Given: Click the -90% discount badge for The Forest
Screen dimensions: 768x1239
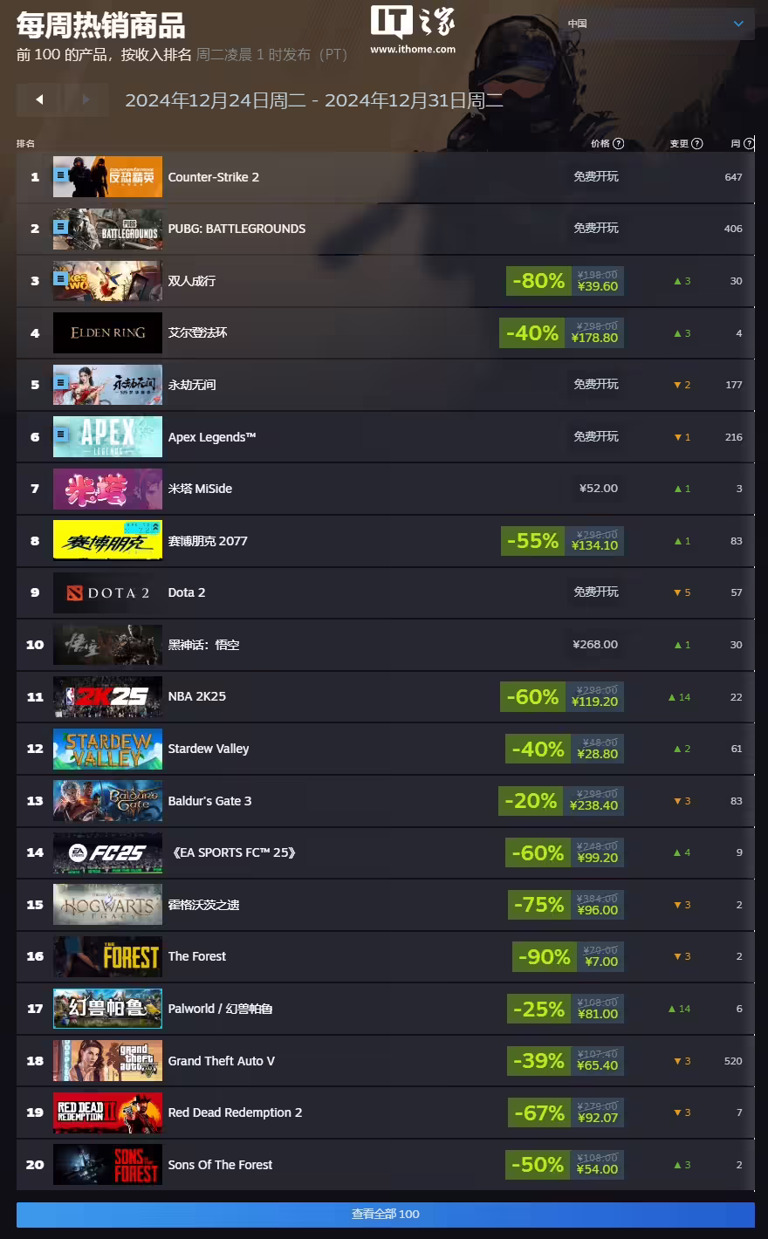Looking at the screenshot, I should point(545,957).
